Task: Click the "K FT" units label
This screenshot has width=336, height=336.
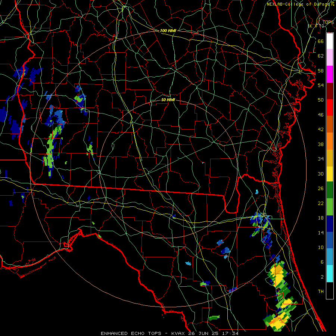Action: click(x=316, y=26)
